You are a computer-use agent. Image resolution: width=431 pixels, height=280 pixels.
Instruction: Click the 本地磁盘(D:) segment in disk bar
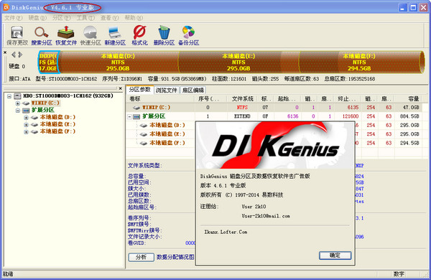pos(119,62)
